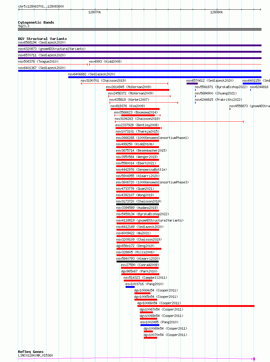Click the magenta LINC01184 exon block
The height and width of the screenshot is (362, 270).
click(x=254, y=359)
